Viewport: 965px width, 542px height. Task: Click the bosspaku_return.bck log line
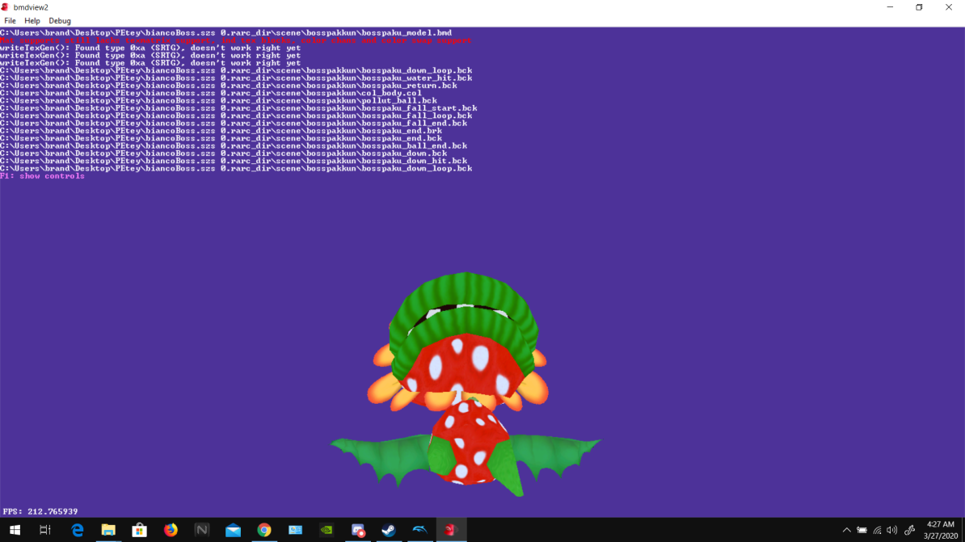point(229,86)
